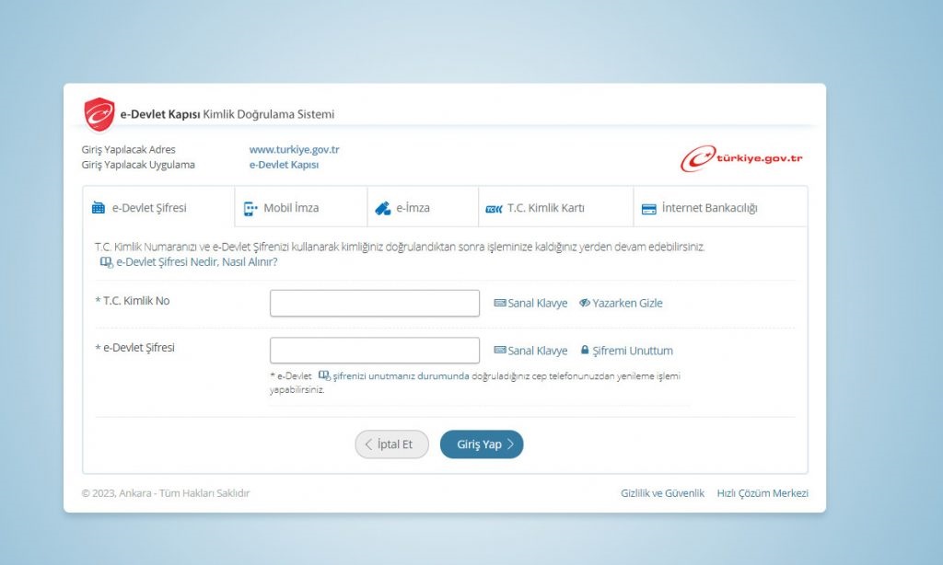
Task: Click into the e-Devlet Şifresi password field
Action: (374, 351)
